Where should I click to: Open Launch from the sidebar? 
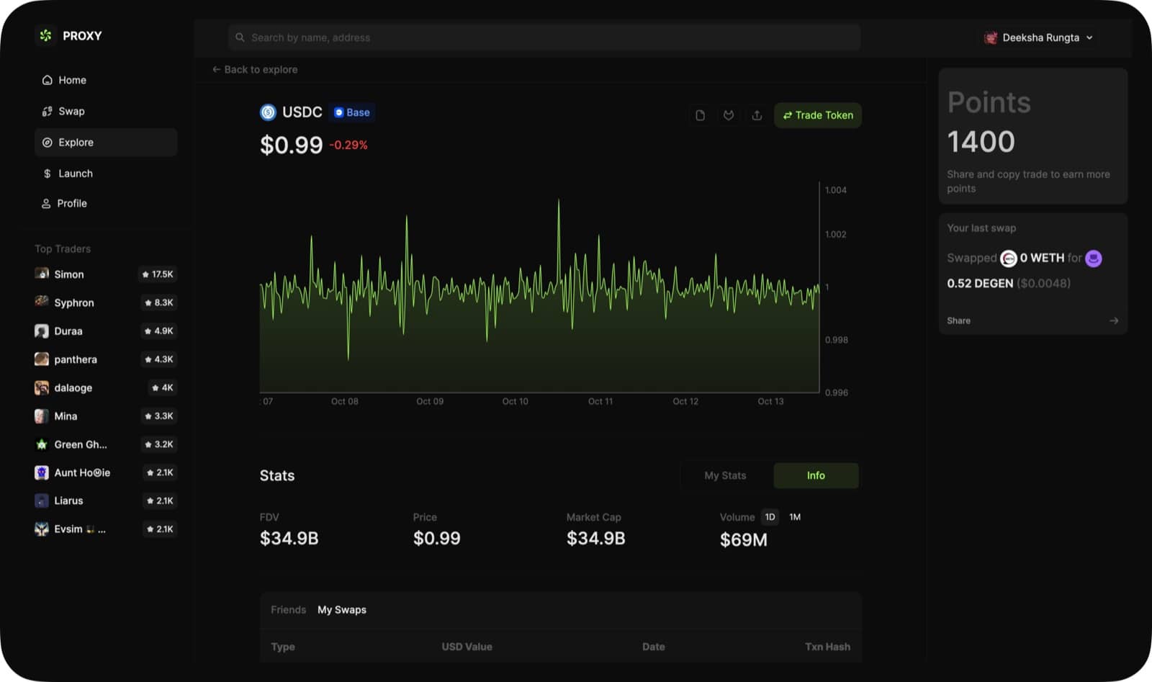point(105,174)
